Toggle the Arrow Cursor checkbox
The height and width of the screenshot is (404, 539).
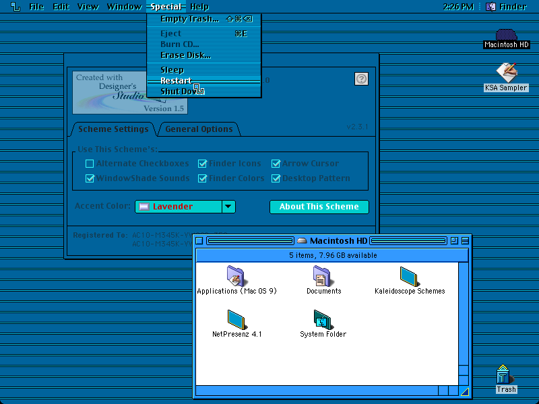pyautogui.click(x=276, y=164)
